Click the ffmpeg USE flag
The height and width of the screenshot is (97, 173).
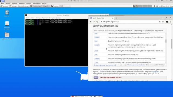point(97,59)
